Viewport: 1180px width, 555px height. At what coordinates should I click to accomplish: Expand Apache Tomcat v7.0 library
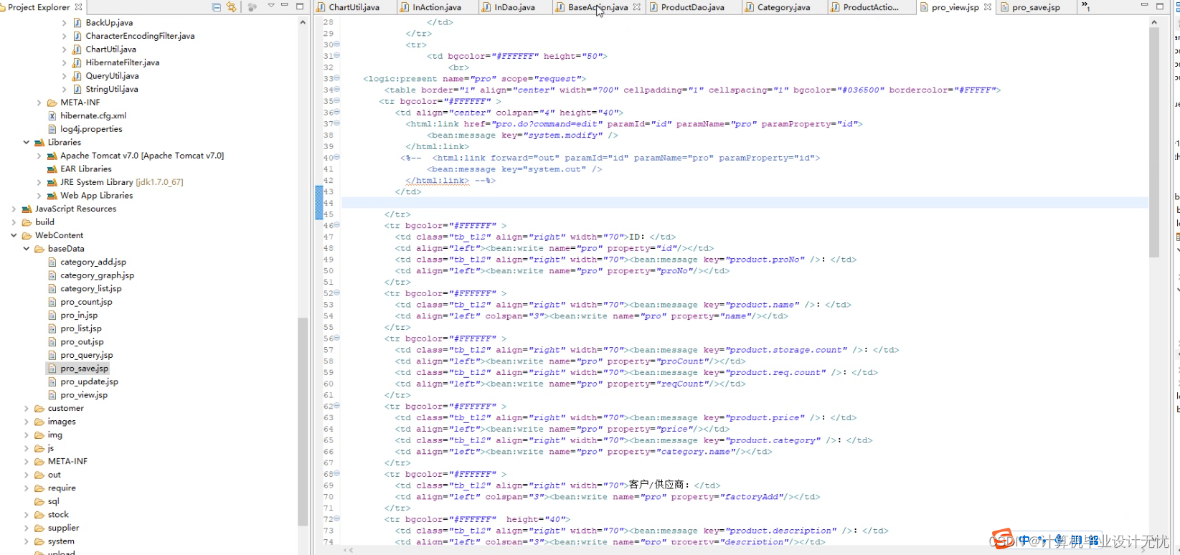pyautogui.click(x=39, y=156)
